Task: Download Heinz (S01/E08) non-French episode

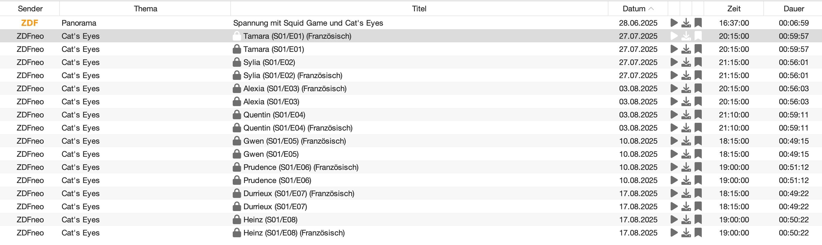Action: coord(686,220)
